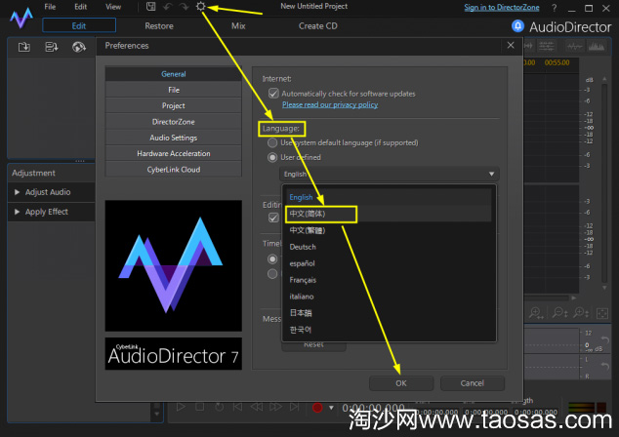Select the first Timeline radio button

(x=272, y=259)
